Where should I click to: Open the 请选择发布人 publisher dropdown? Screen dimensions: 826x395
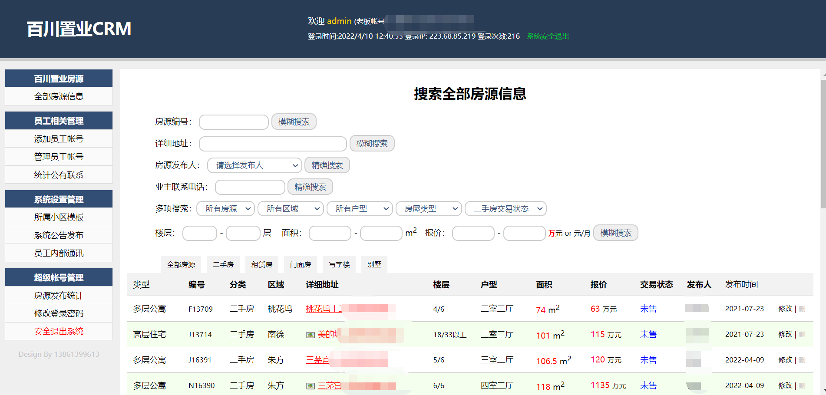pos(254,165)
